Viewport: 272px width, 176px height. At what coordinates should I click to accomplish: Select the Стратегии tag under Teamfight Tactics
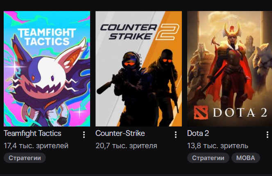25,158
